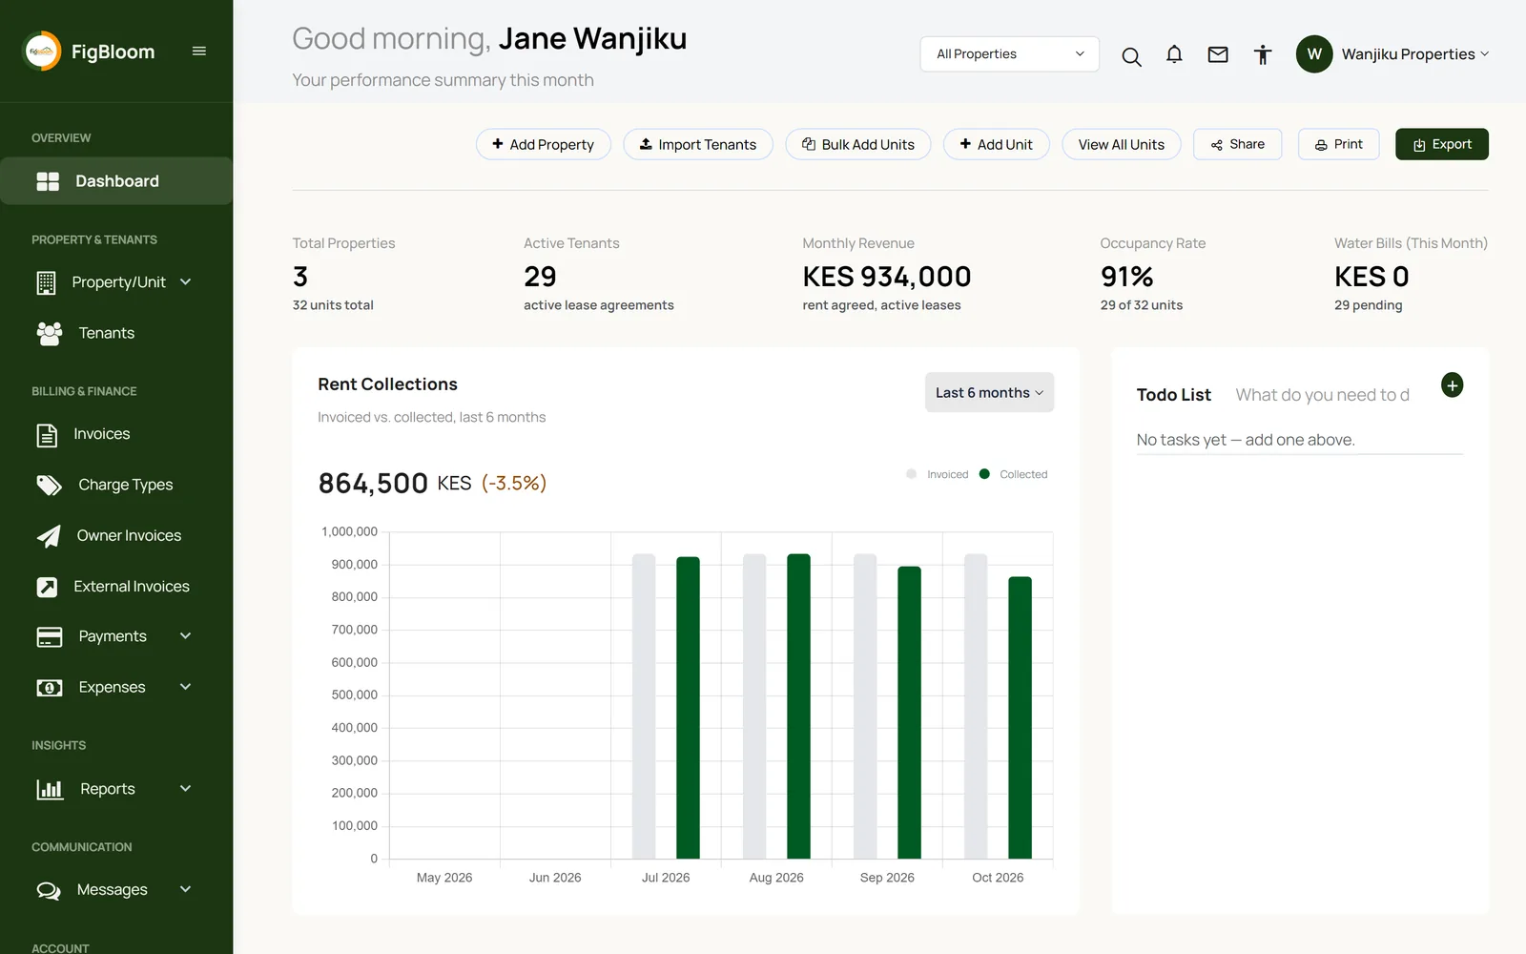Click the Invoices document icon
Viewport: 1526px width, 954px height.
[x=47, y=435]
